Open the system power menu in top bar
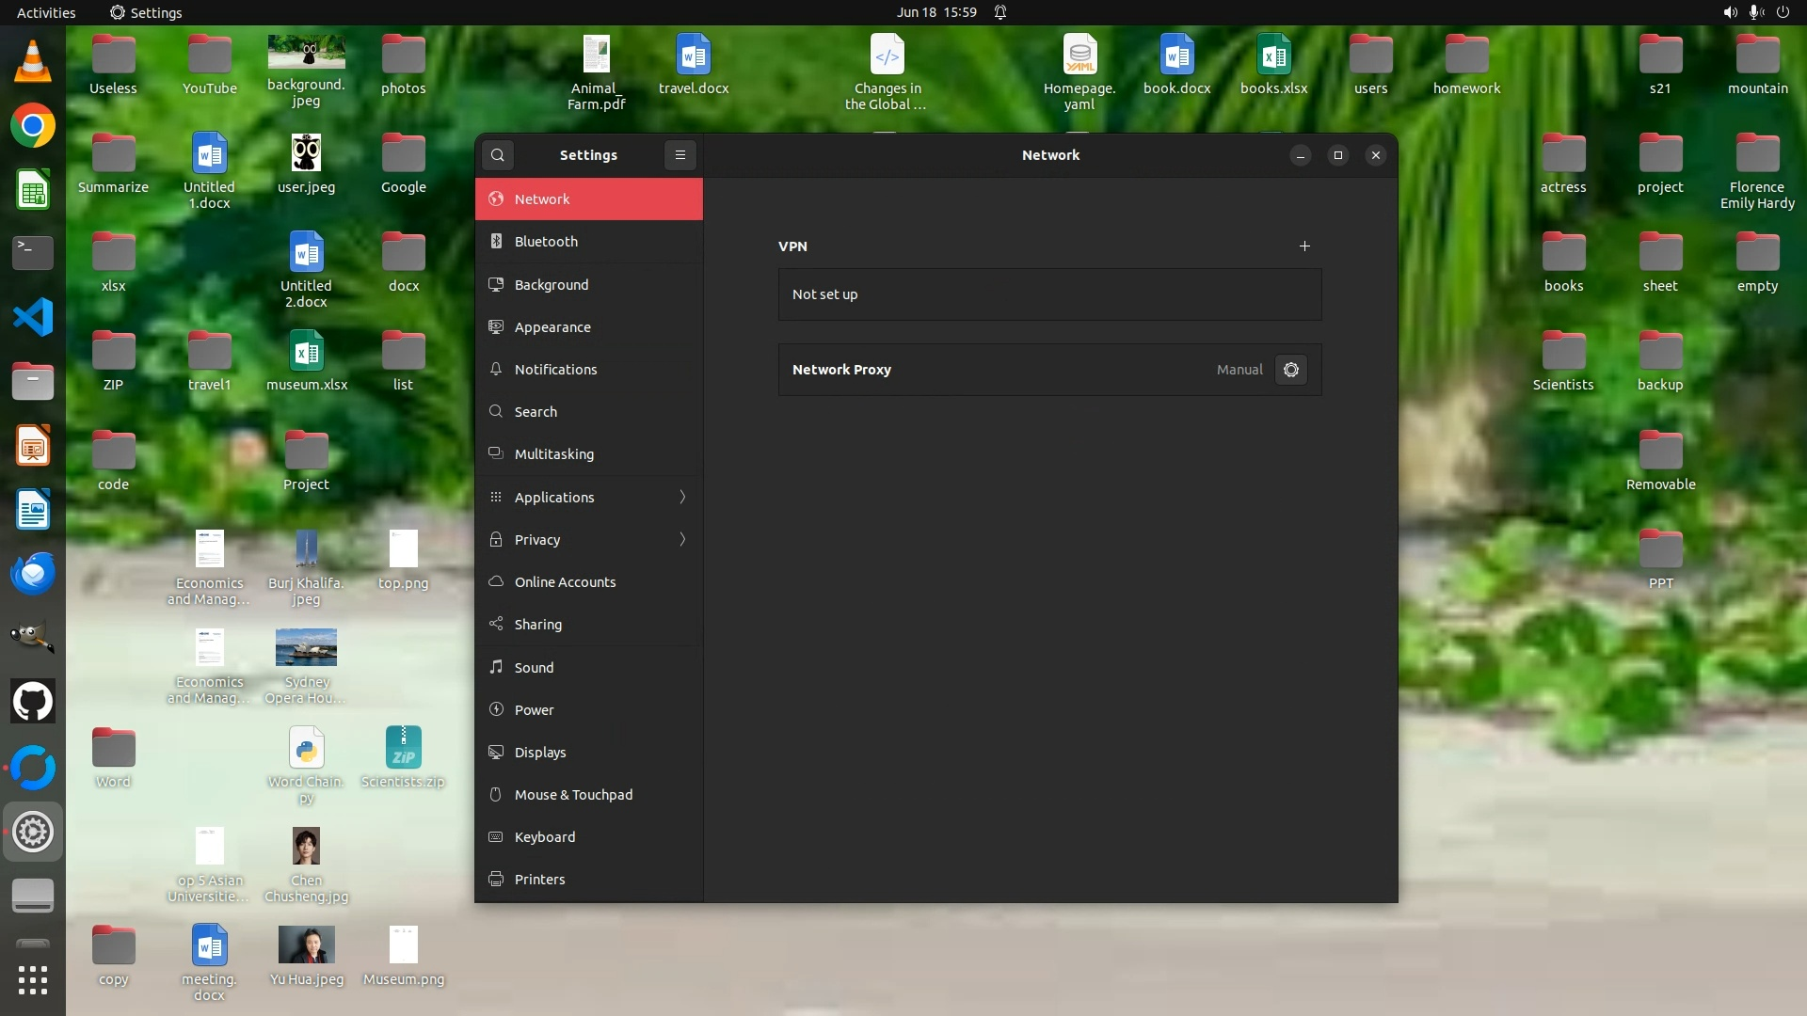 [1782, 12]
